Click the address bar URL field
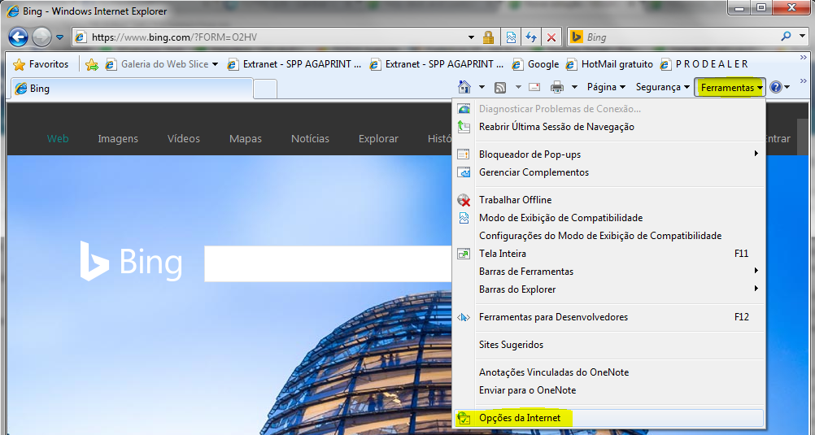Image resolution: width=815 pixels, height=435 pixels. [270, 37]
